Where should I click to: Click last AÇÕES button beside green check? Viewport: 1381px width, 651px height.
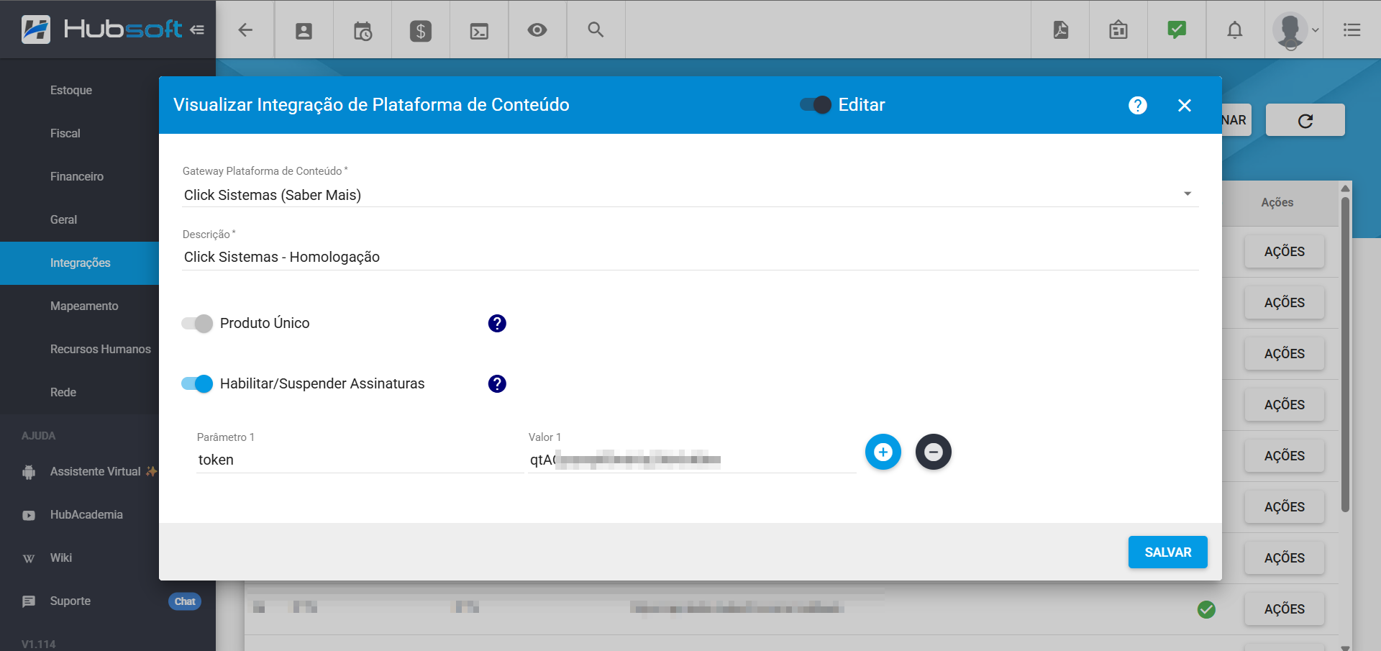click(1284, 609)
